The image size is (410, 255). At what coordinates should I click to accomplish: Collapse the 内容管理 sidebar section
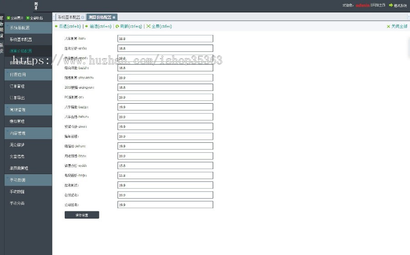(28, 133)
